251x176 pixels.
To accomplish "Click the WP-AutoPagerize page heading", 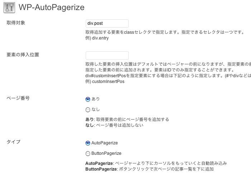I will coord(52,8).
